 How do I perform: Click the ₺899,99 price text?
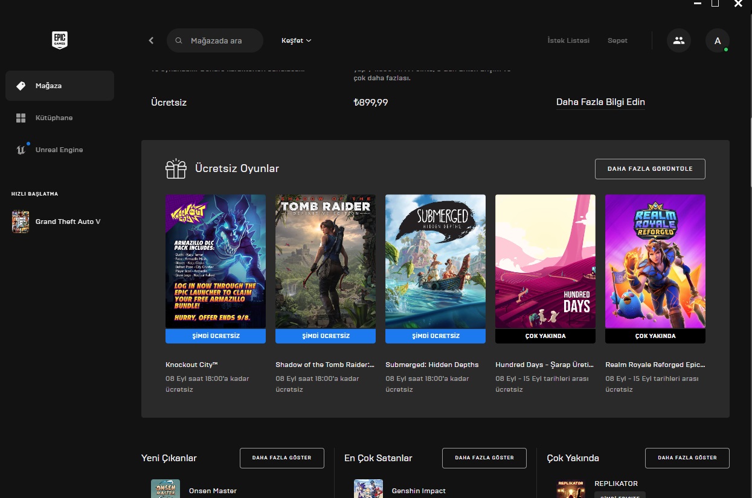coord(371,103)
